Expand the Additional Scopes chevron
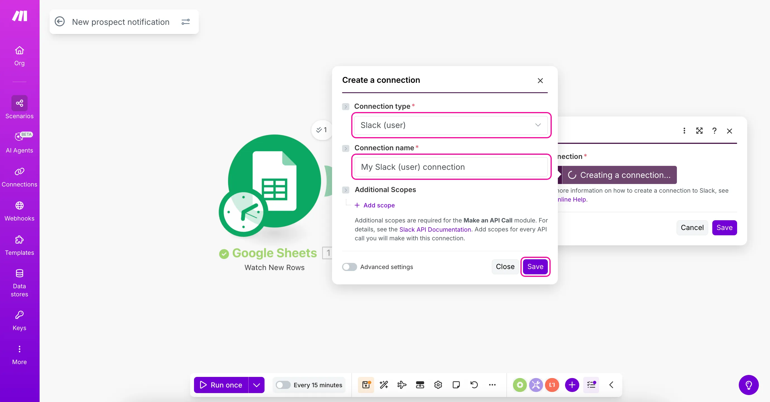 (345, 190)
